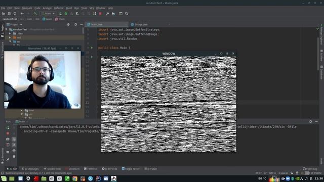Click the Main class breadcrumb
Screen dimensions: 324x182
click(47, 19)
